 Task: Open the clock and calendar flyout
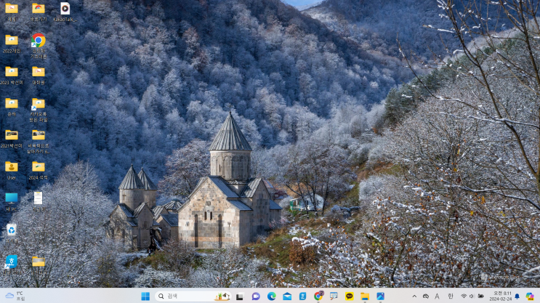point(501,296)
